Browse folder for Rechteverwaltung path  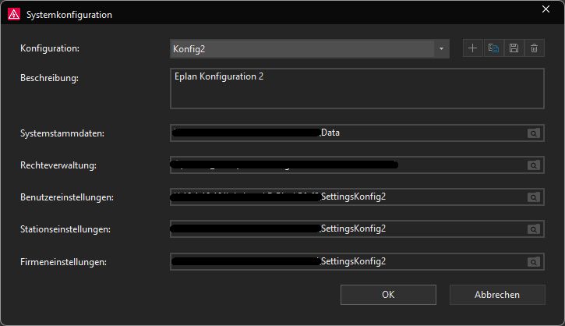[x=534, y=165]
